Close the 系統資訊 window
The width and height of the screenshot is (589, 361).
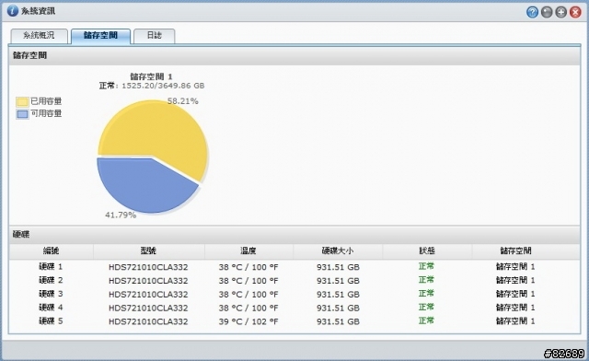[575, 12]
